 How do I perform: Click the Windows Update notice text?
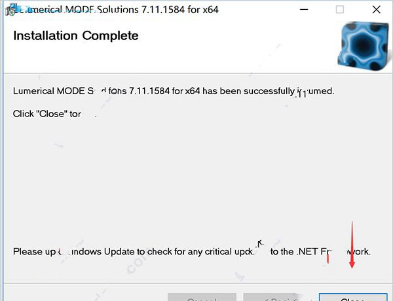pos(192,251)
